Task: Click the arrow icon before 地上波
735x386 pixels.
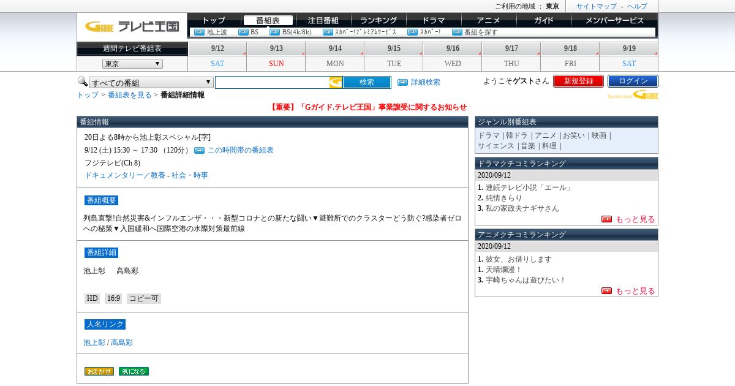Action: 199,32
